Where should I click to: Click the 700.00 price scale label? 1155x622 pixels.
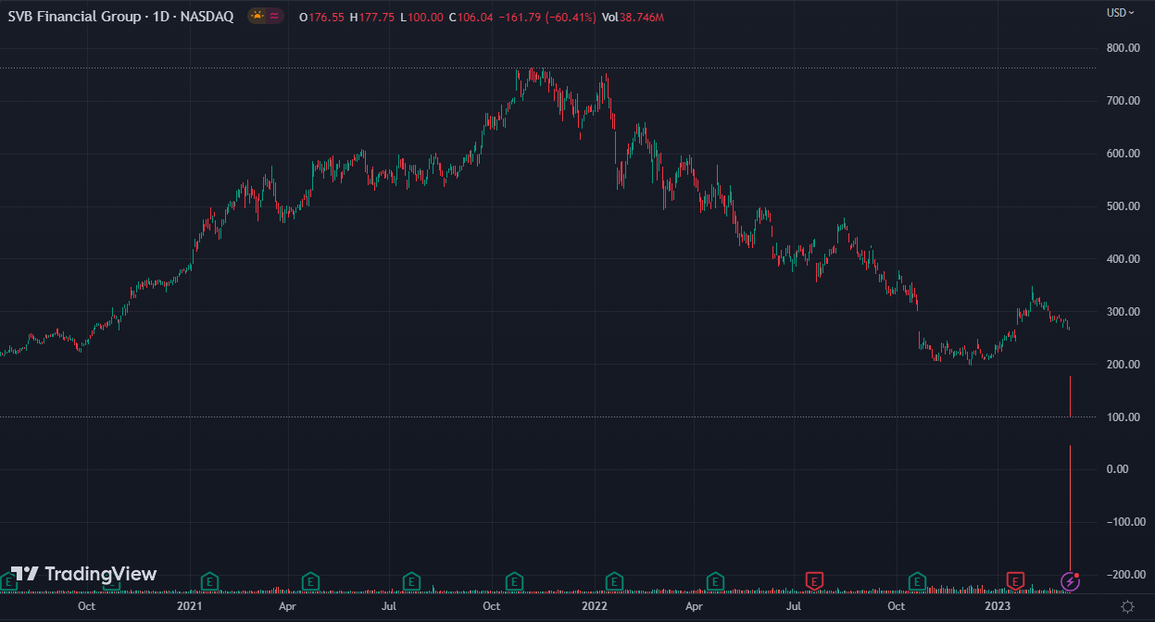(x=1122, y=101)
